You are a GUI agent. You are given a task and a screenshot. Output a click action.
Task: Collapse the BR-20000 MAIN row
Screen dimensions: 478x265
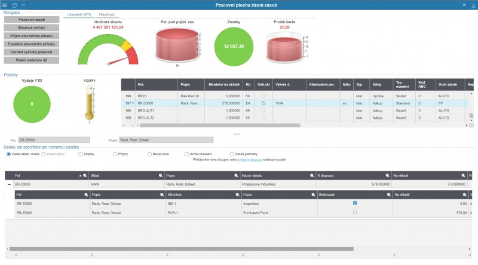point(8,184)
